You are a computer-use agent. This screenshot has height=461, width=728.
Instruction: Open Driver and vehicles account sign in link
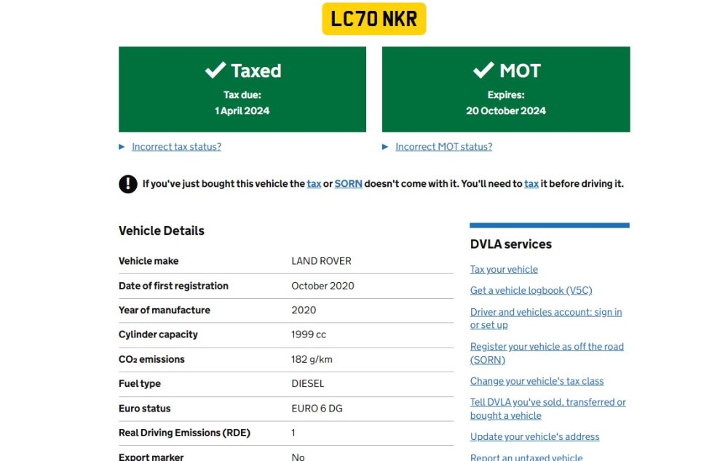(546, 318)
